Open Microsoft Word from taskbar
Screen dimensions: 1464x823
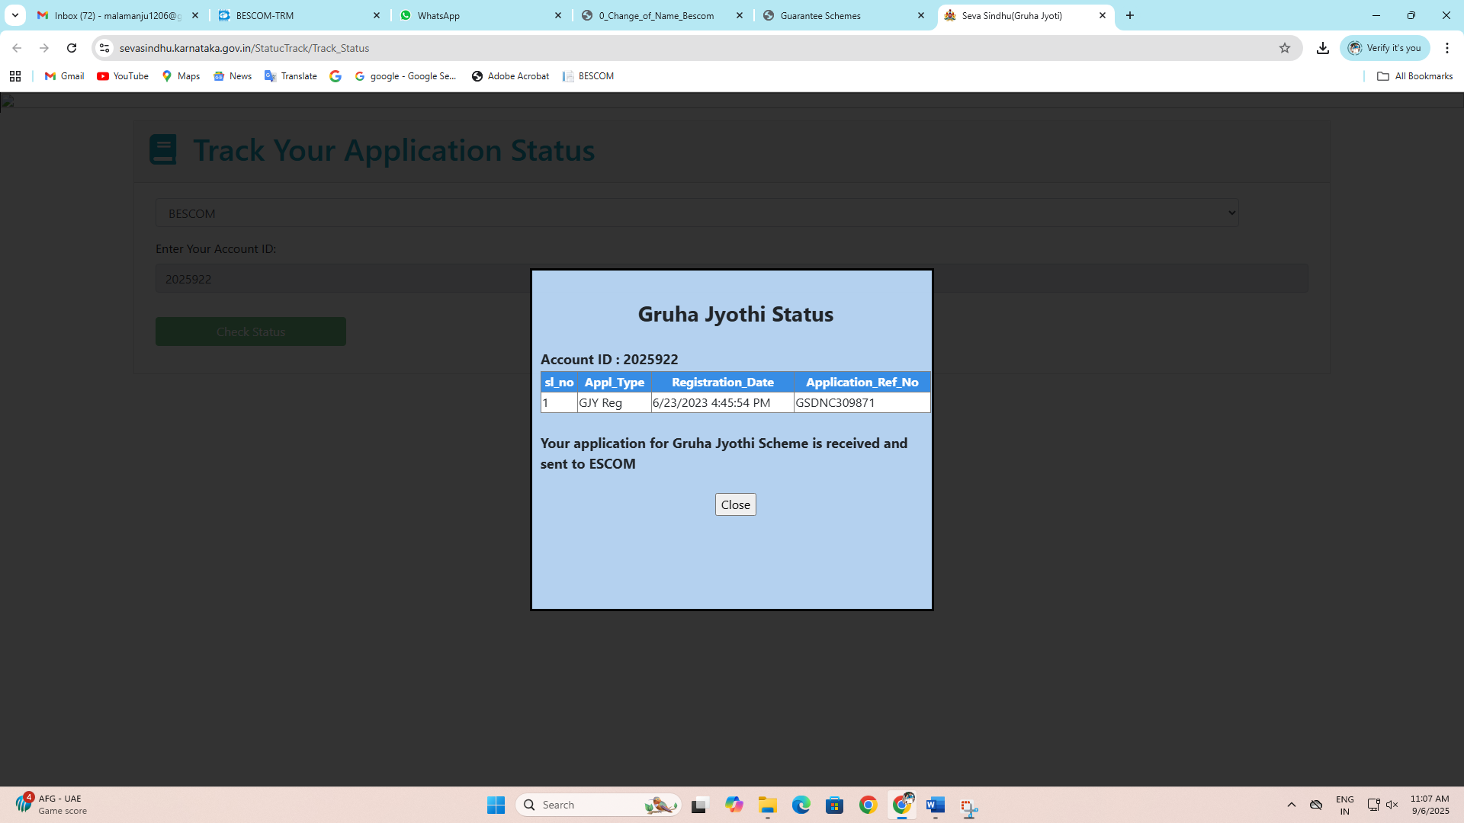[935, 805]
